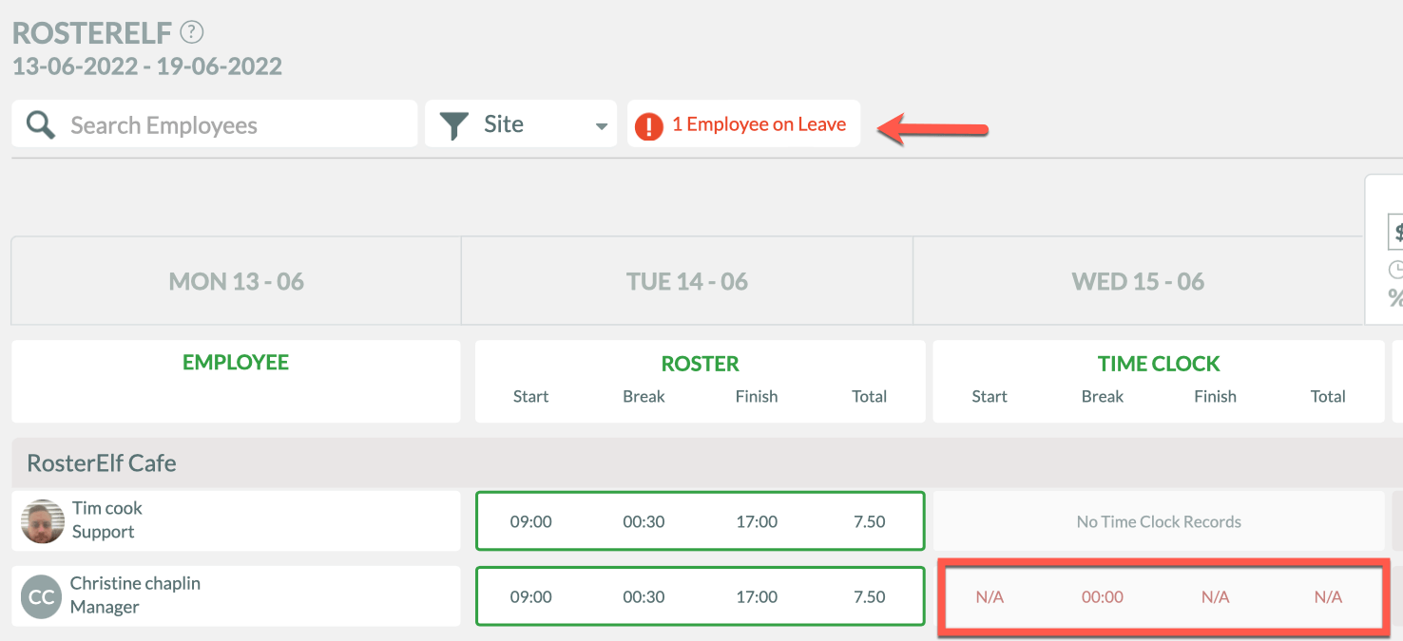Click the TIME CLOCK column header
1403x641 pixels.
click(x=1159, y=364)
